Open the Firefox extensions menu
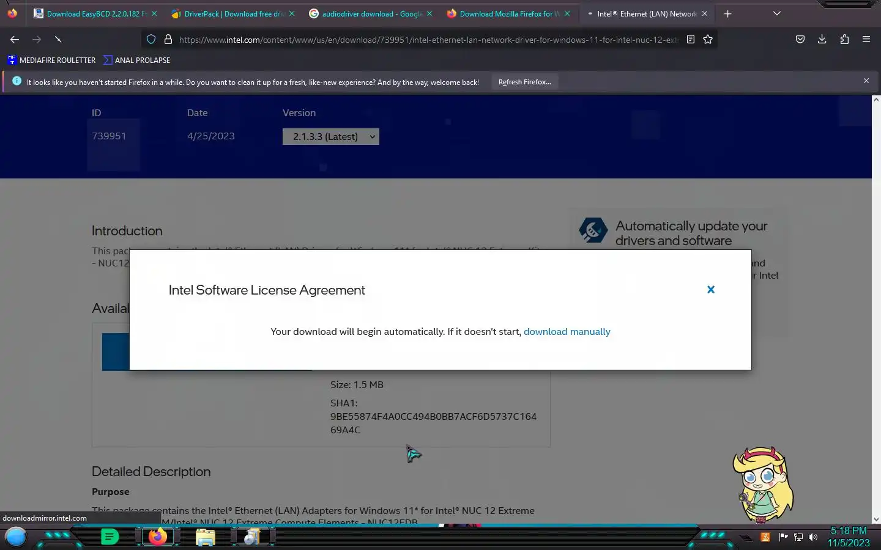The width and height of the screenshot is (881, 550). click(844, 39)
